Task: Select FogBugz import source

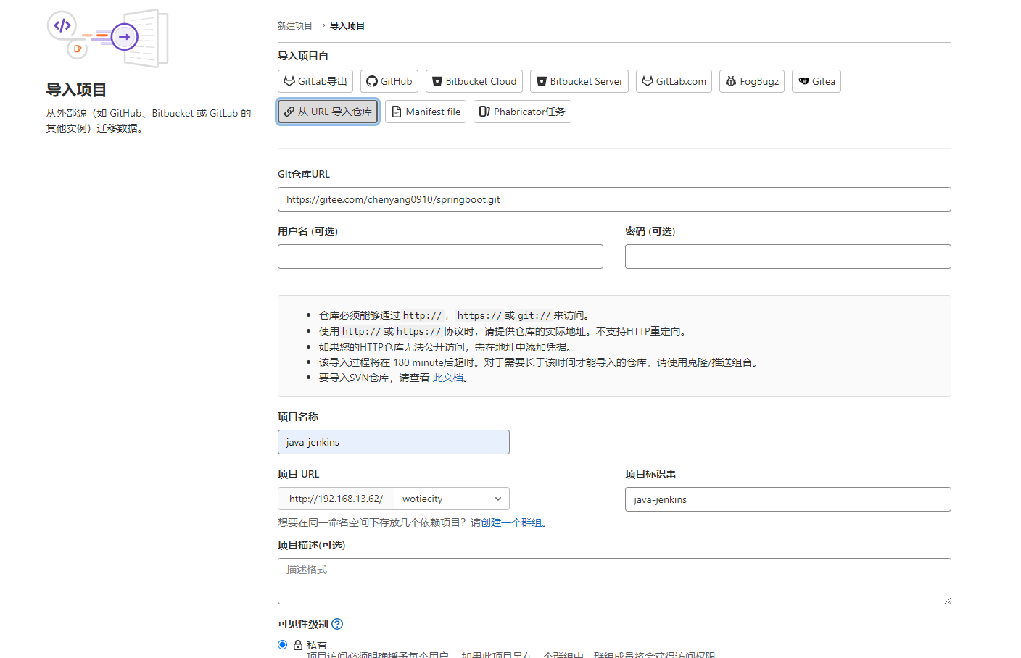Action: coord(752,81)
